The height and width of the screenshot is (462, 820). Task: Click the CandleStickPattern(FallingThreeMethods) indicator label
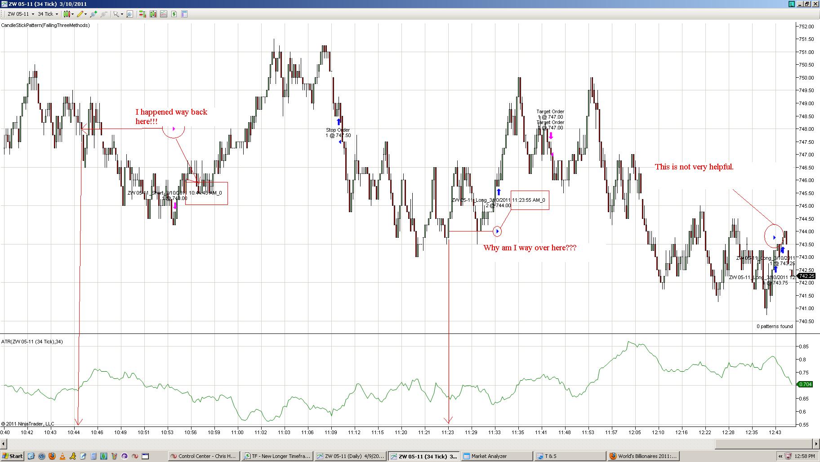[45, 25]
